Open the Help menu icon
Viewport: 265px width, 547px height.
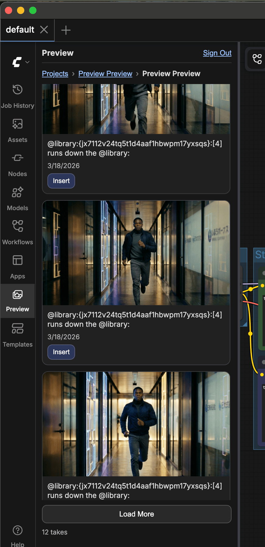[x=18, y=530]
